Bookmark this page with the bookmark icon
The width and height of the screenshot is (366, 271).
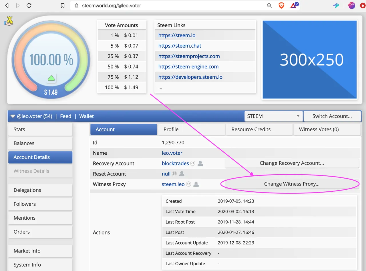63,5
